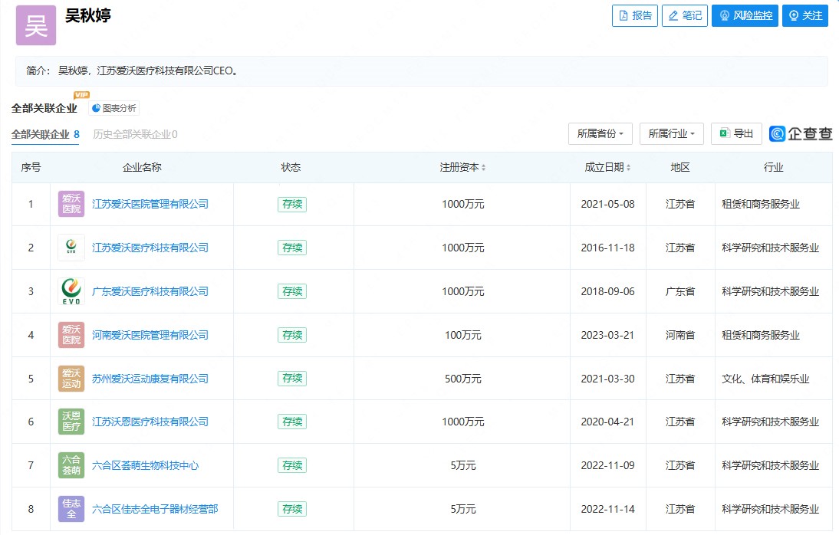Click the 佳志全 company logo
Image resolution: width=839 pixels, height=535 pixels.
(x=71, y=509)
